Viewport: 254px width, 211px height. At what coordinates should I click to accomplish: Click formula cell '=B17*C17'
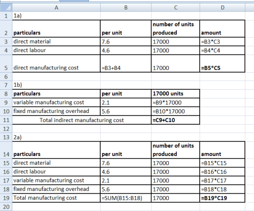coord(222,181)
